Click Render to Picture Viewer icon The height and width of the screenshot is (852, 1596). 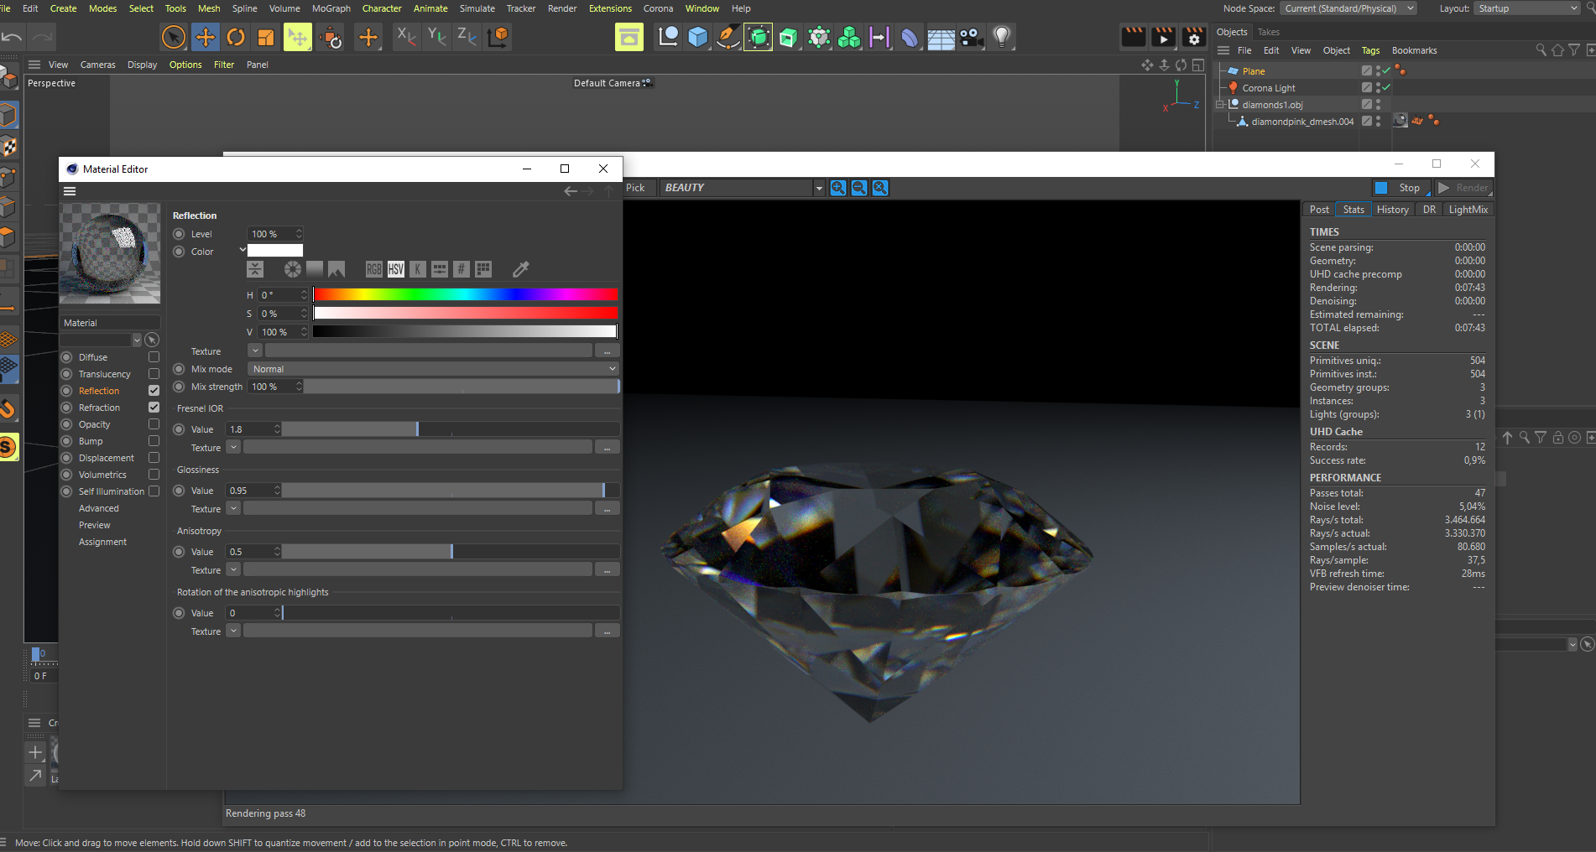1164,37
